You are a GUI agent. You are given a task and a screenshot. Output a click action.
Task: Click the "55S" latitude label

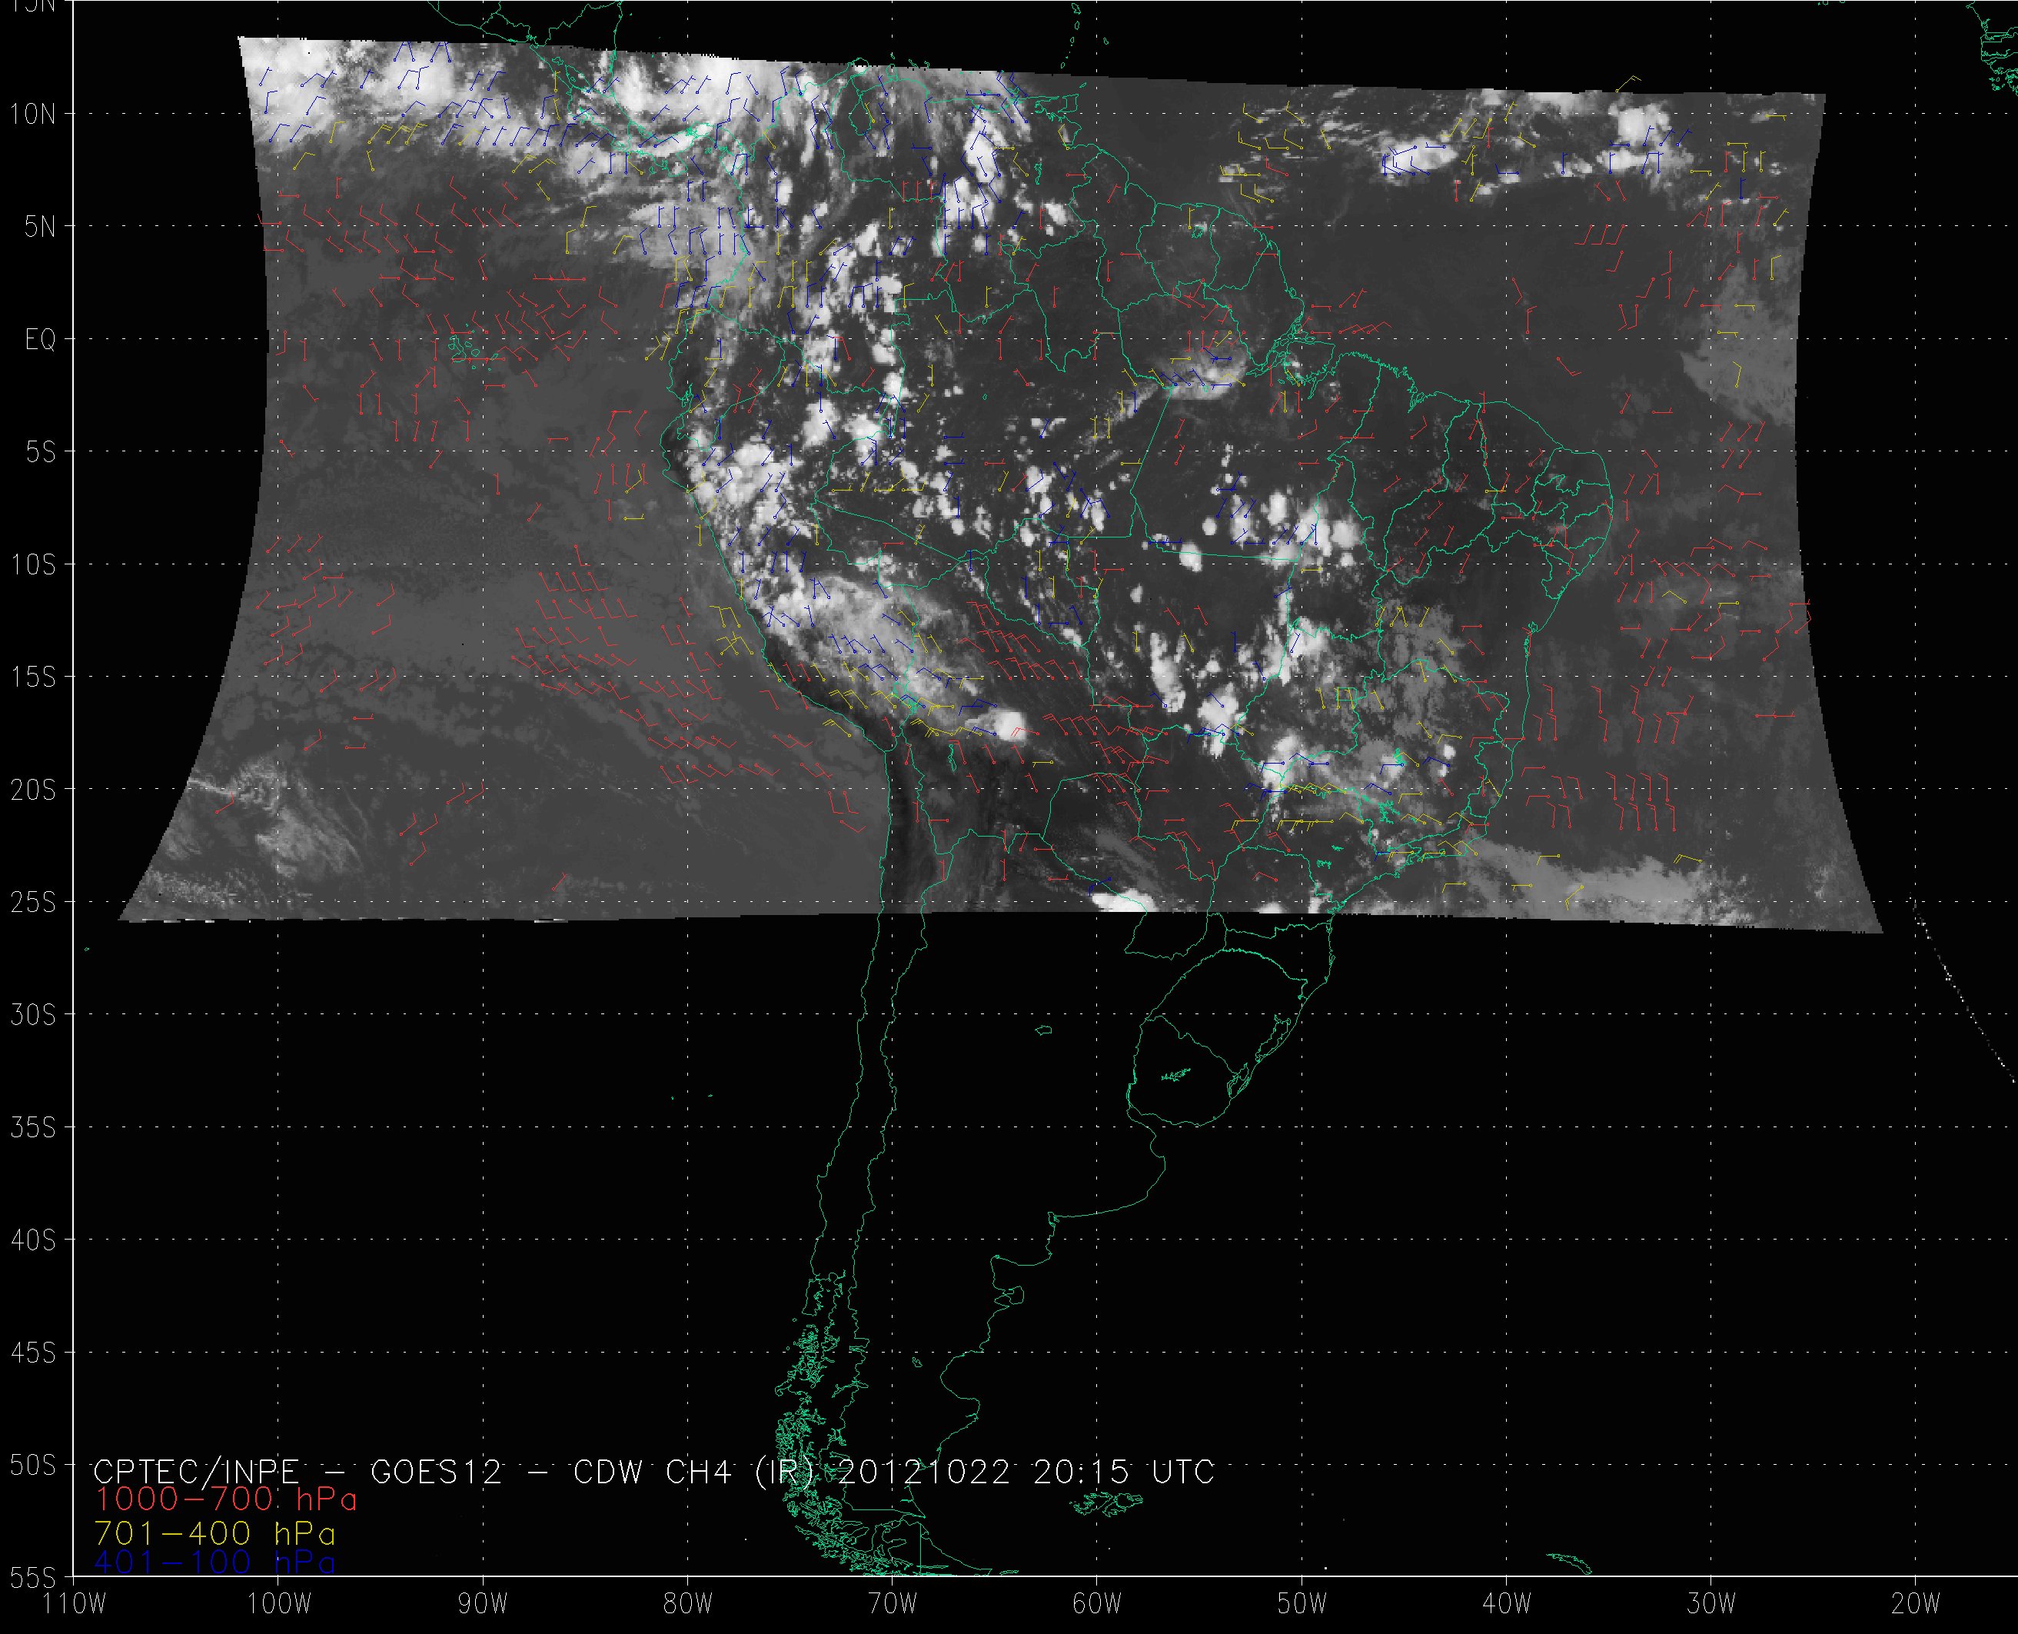[34, 1578]
